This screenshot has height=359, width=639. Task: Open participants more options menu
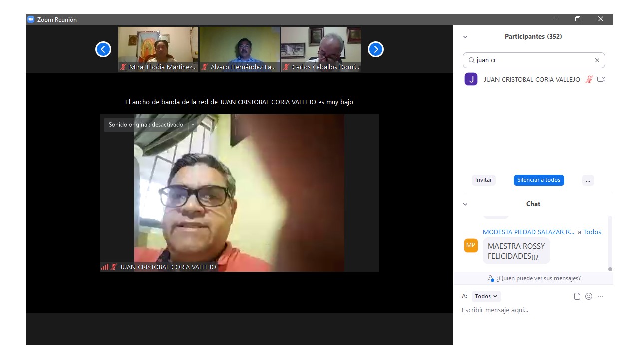588,180
